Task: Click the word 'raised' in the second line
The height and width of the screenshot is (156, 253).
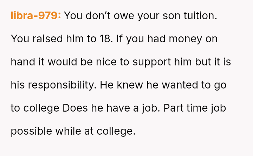Action: tap(47, 39)
